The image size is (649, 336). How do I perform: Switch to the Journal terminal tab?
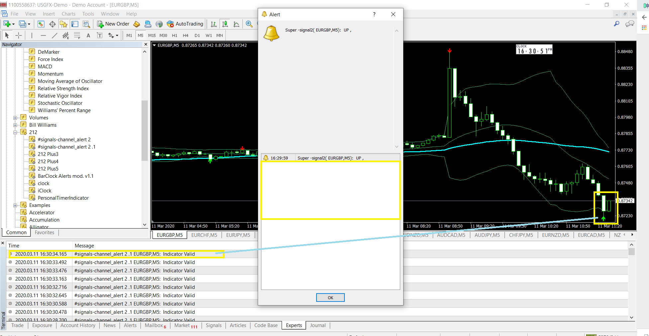pos(318,325)
